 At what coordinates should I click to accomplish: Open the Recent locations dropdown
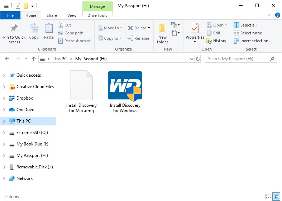pyautogui.click(x=26, y=59)
